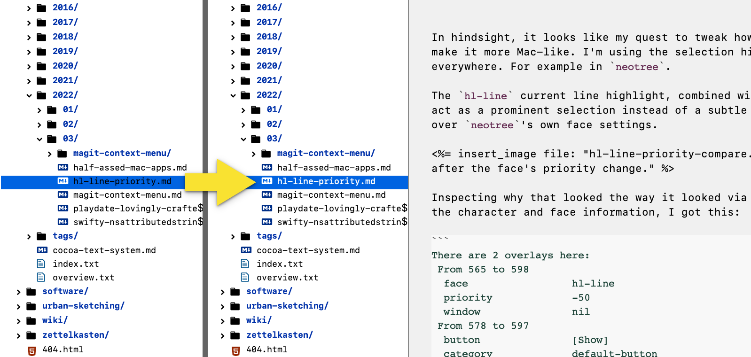
Task: Click markdown icon of playdate-lovingly-crafte in right tree
Action: pos(267,208)
